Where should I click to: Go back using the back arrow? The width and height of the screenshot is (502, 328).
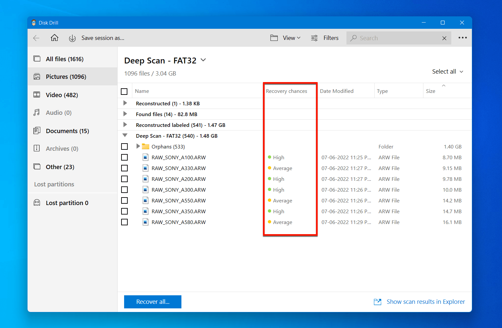tap(36, 38)
